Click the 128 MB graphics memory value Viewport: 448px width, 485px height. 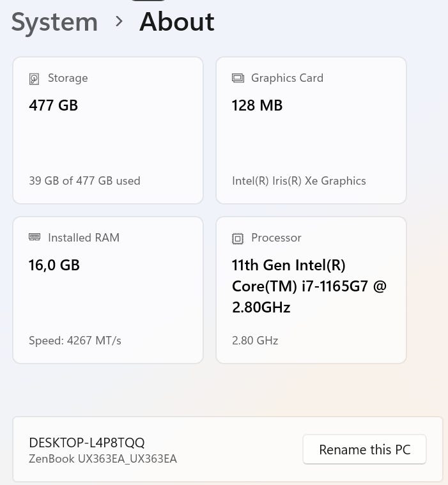point(257,105)
